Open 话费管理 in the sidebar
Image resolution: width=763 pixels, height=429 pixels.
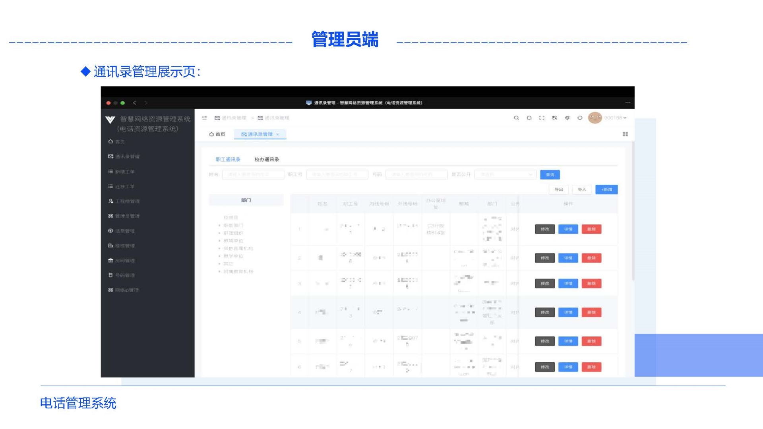click(125, 231)
